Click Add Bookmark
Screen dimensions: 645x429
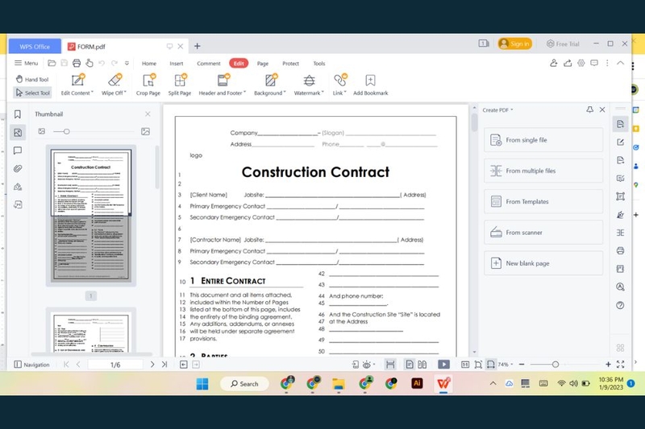370,85
